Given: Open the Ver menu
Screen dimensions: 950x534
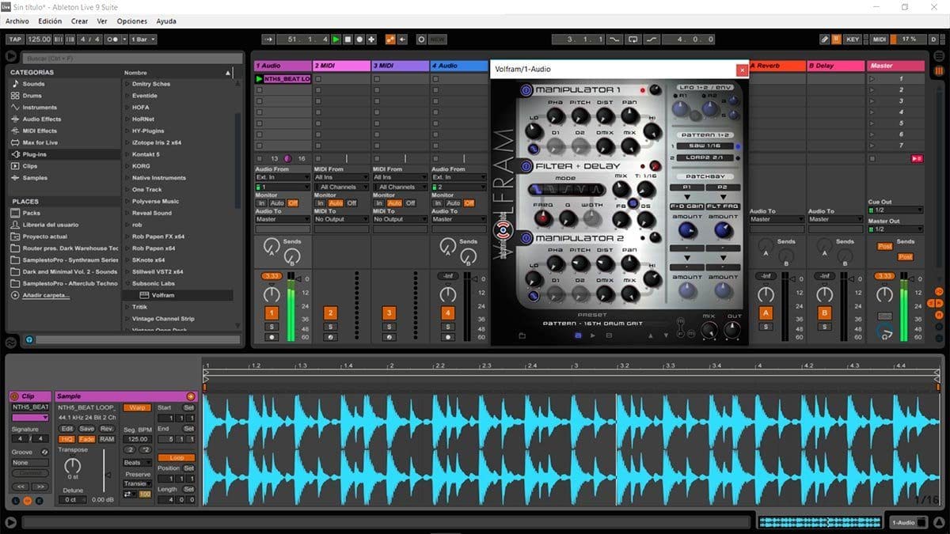Looking at the screenshot, I should click(x=102, y=21).
